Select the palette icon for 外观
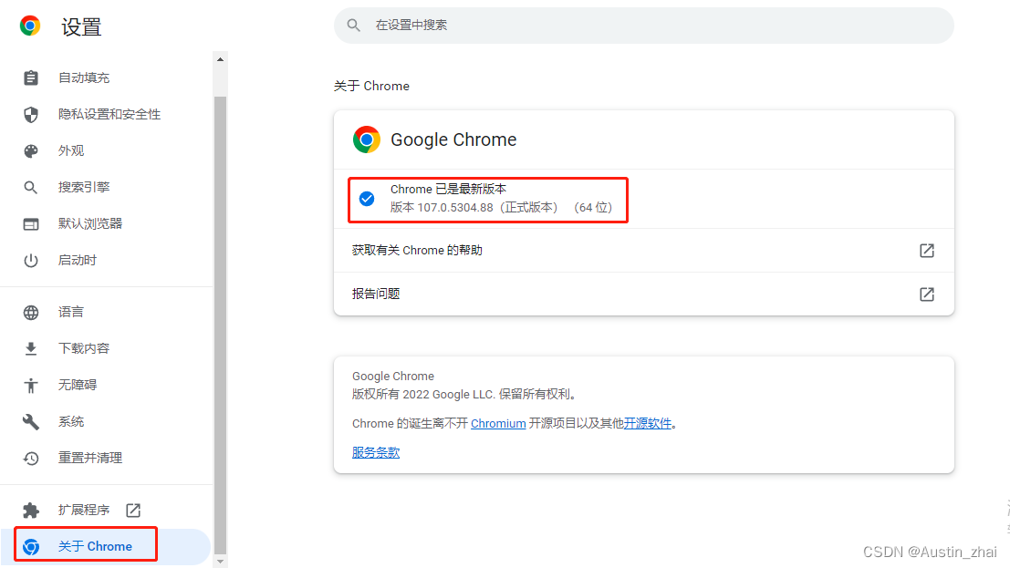1010x568 pixels. coord(30,151)
